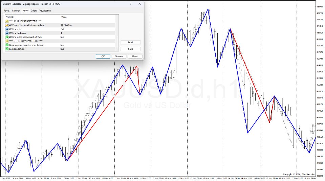Select the Inputs tab

pos(25,10)
